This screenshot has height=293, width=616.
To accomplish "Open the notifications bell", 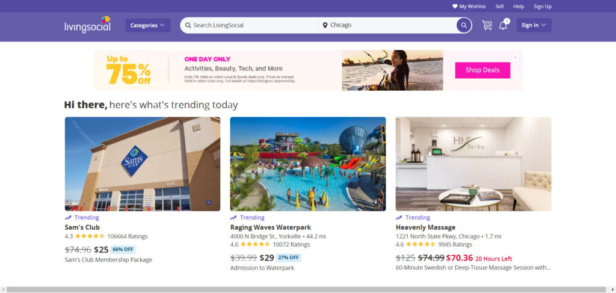I will point(504,25).
